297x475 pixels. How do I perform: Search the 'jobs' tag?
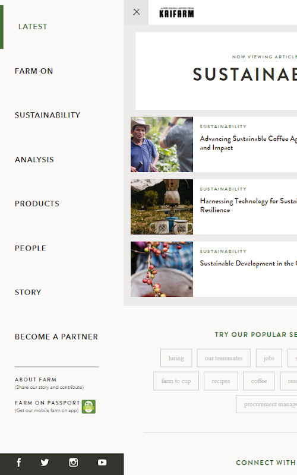point(269,358)
